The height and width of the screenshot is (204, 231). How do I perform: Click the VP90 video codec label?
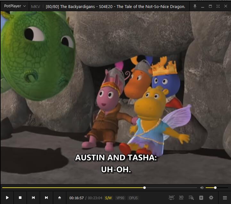point(120,198)
